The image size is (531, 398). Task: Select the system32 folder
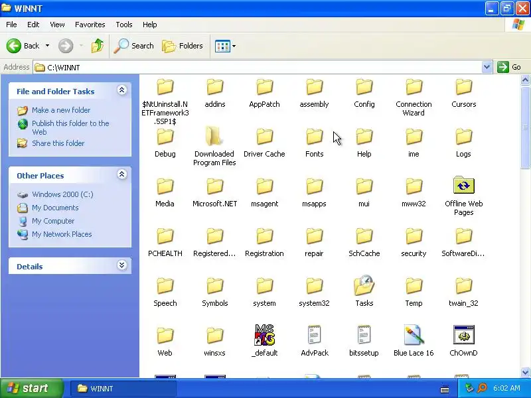click(x=314, y=292)
